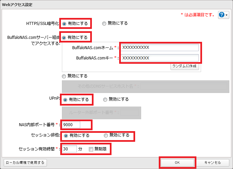The width and height of the screenshot is (233, 169).
Task: Click the その他のDNSサービスホスト名 disabled field
Action: pyautogui.click(x=184, y=86)
